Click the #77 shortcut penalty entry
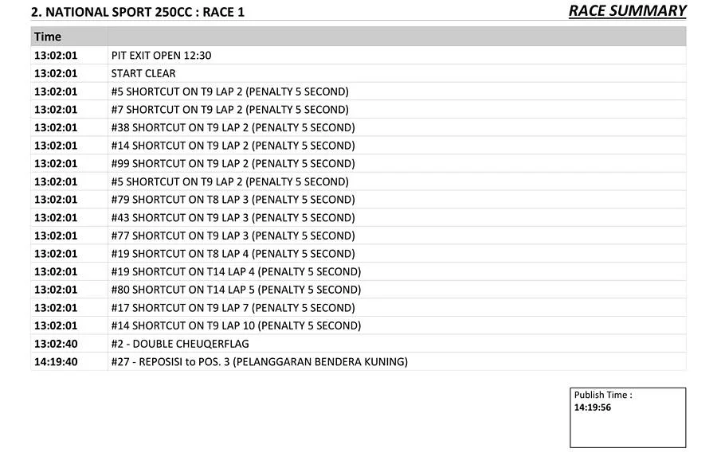Viewport: 717px width, 452px height. pos(233,236)
